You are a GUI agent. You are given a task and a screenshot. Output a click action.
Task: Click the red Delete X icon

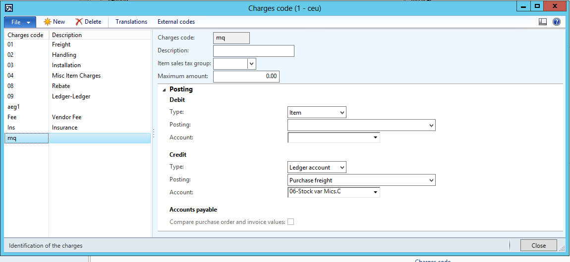pyautogui.click(x=79, y=22)
